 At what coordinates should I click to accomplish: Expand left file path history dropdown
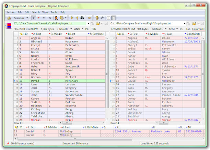(89, 24)
